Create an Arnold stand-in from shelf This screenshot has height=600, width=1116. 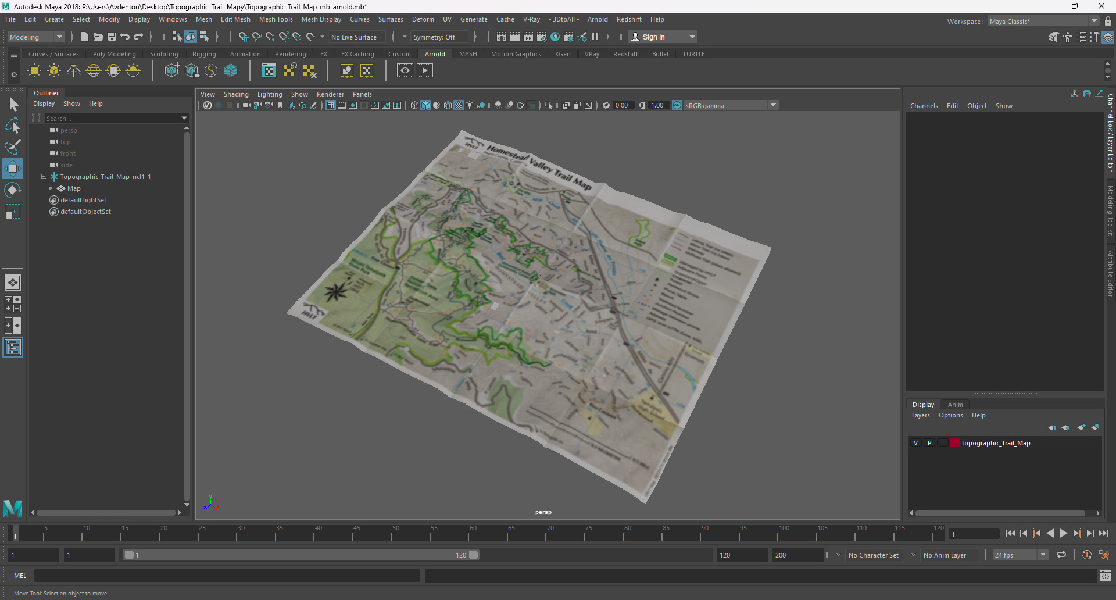click(171, 71)
